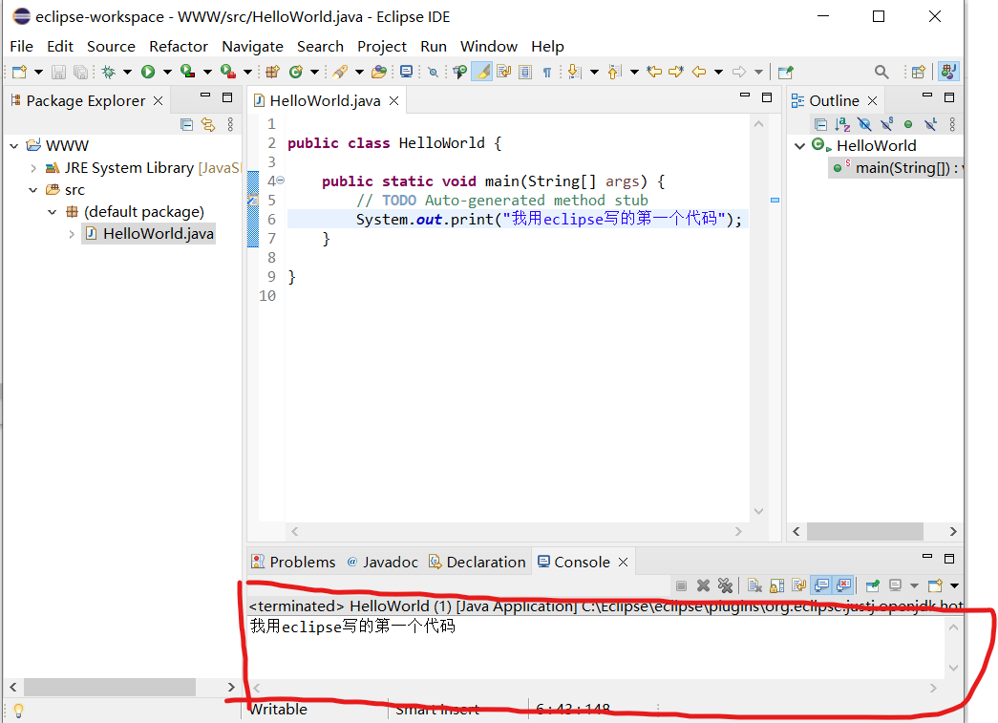Viewport: 998px width, 723px height.
Task: Click the Previous Annotation arrow icon
Action: tap(614, 72)
